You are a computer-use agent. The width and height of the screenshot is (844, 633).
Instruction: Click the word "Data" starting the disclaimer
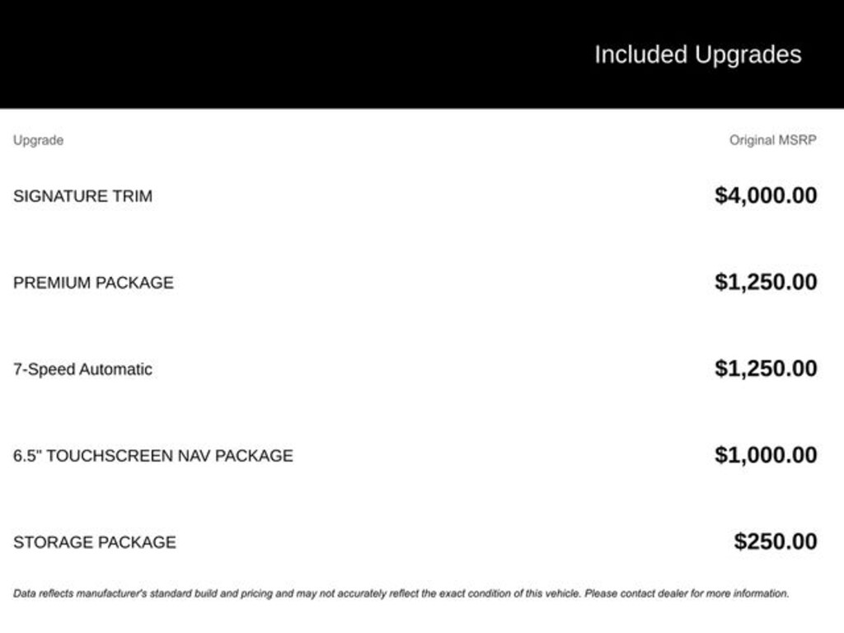point(25,593)
